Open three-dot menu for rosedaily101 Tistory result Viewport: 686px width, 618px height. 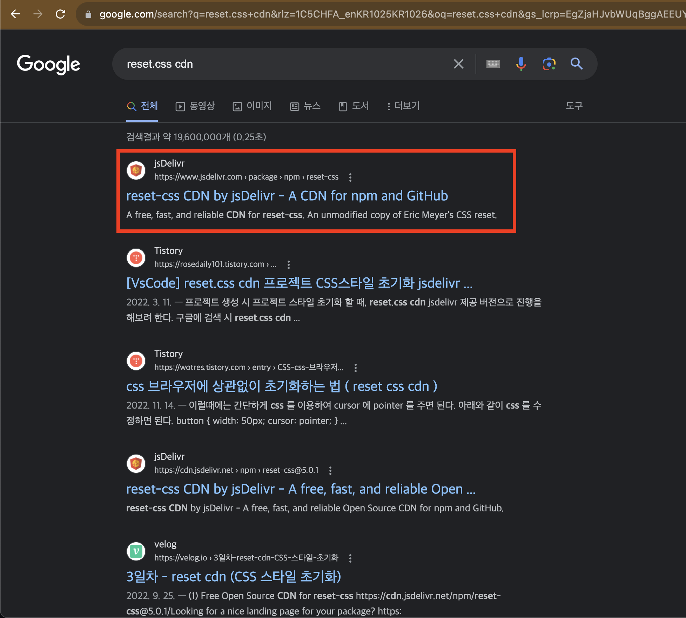[288, 264]
